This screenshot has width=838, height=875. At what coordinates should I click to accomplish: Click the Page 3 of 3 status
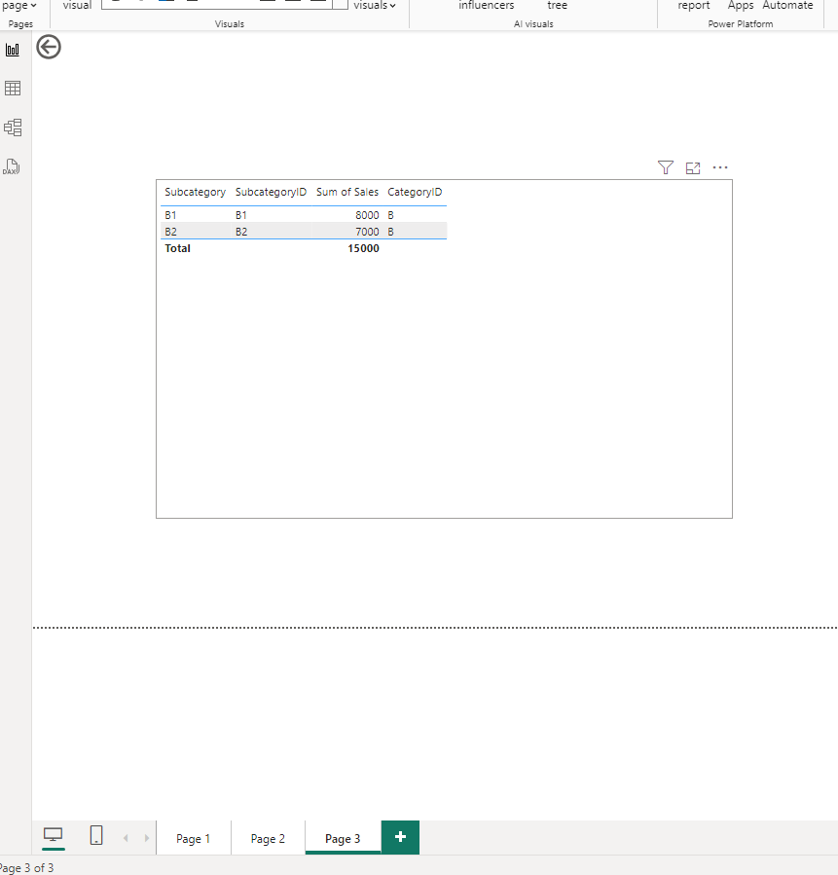point(27,868)
